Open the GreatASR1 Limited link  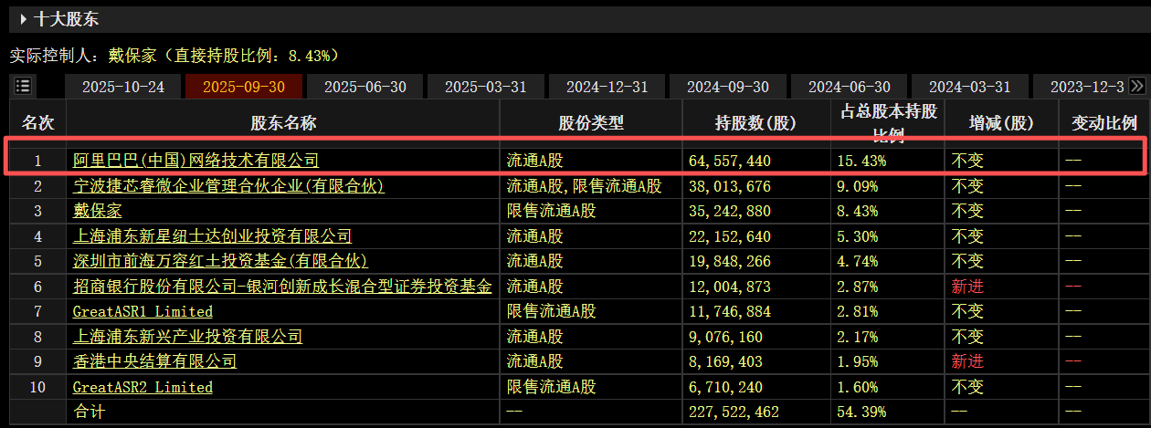[143, 311]
